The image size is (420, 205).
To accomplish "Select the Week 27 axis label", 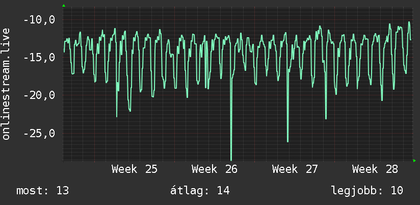I will [295, 169].
